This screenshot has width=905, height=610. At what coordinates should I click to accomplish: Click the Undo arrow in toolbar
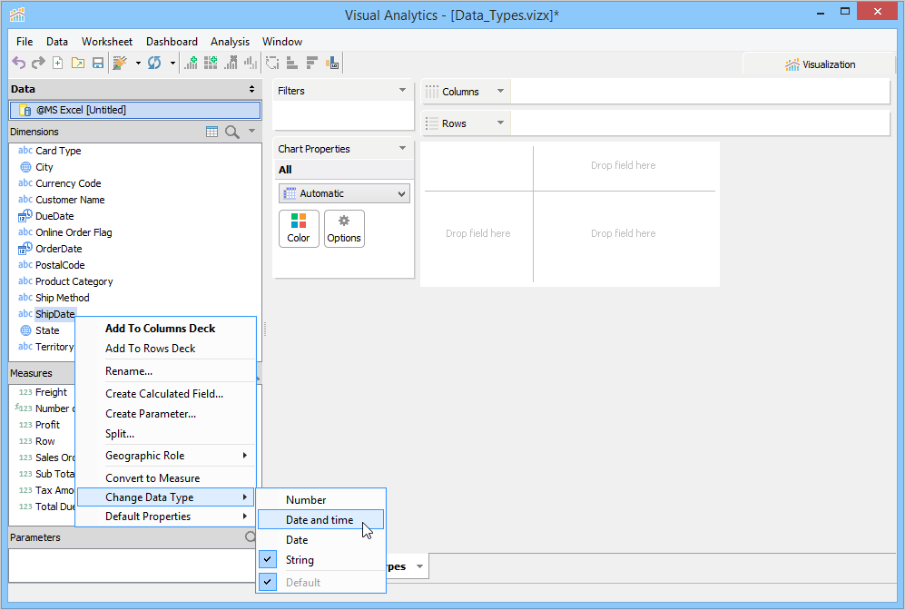coord(18,63)
